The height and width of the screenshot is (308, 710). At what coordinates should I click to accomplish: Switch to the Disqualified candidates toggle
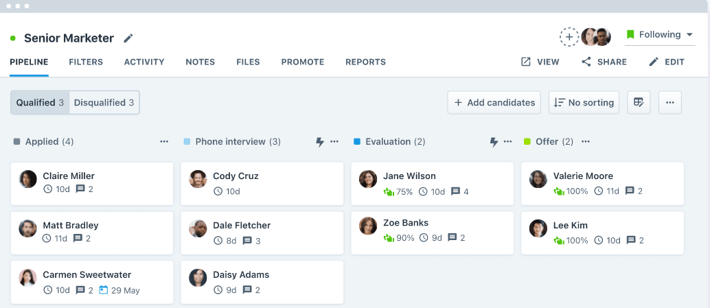104,103
